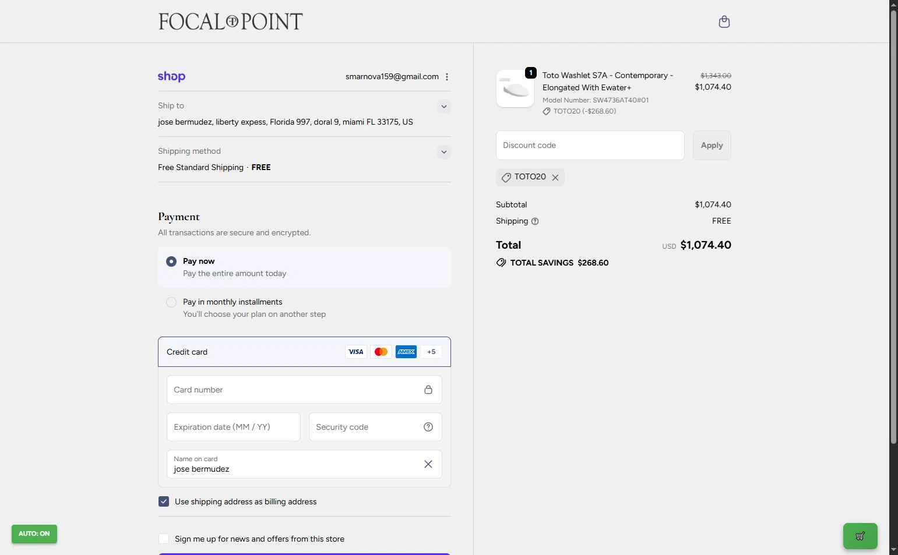Open the Shipping info help icon

tap(535, 221)
